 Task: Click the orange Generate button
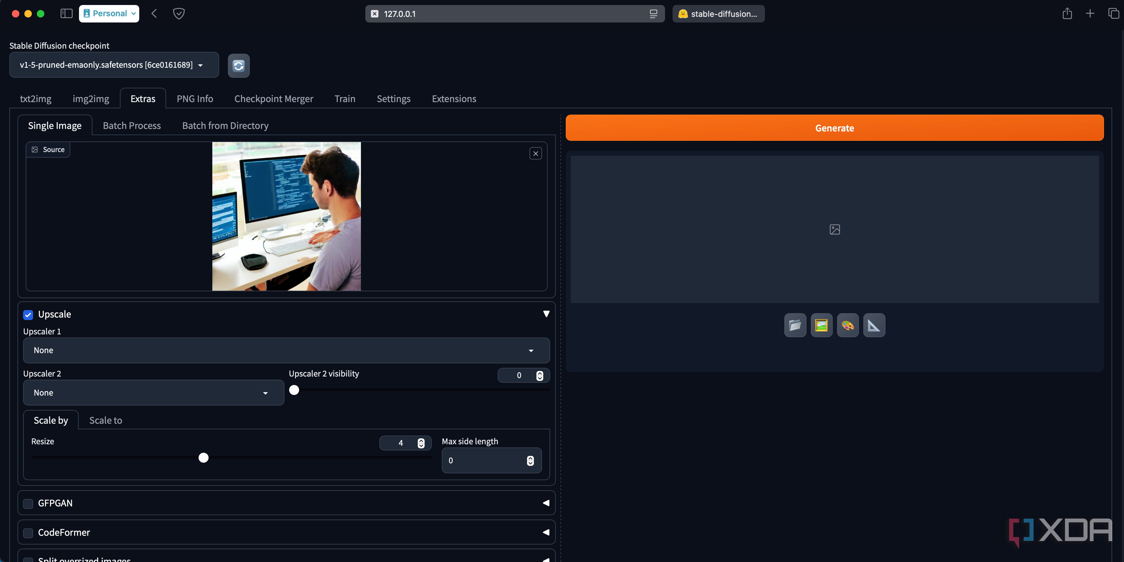click(834, 128)
